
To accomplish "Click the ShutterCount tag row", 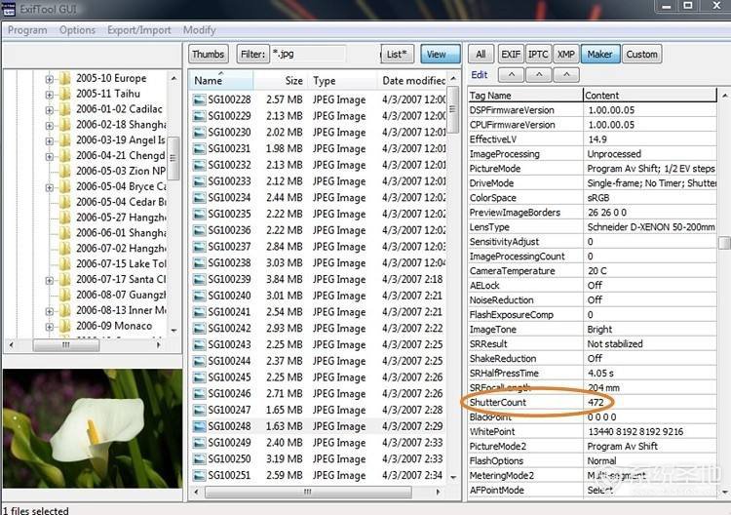I will click(x=592, y=402).
